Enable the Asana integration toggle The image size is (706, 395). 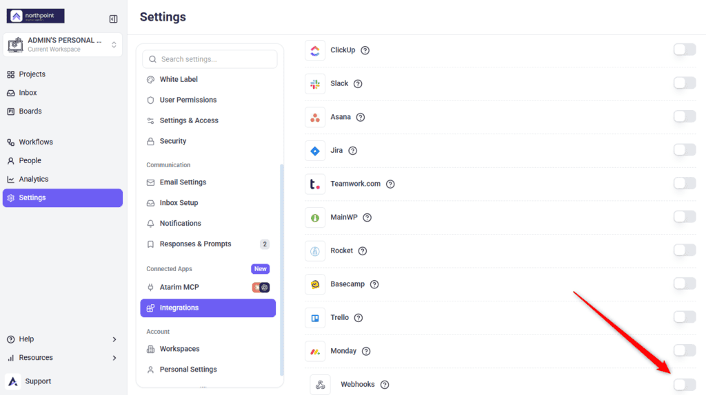point(685,116)
